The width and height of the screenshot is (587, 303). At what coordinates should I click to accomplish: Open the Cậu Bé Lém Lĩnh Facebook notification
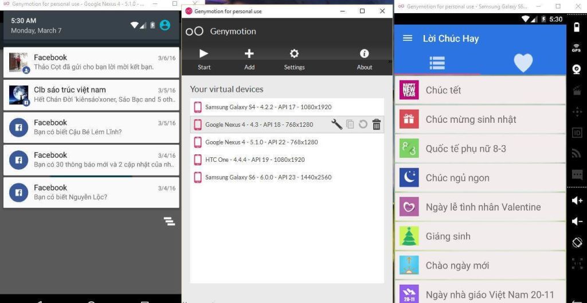point(91,127)
